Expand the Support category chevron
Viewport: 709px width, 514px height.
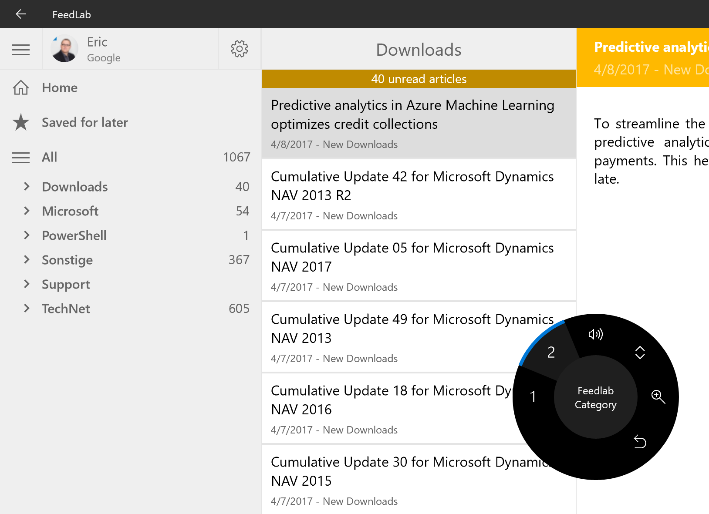27,284
